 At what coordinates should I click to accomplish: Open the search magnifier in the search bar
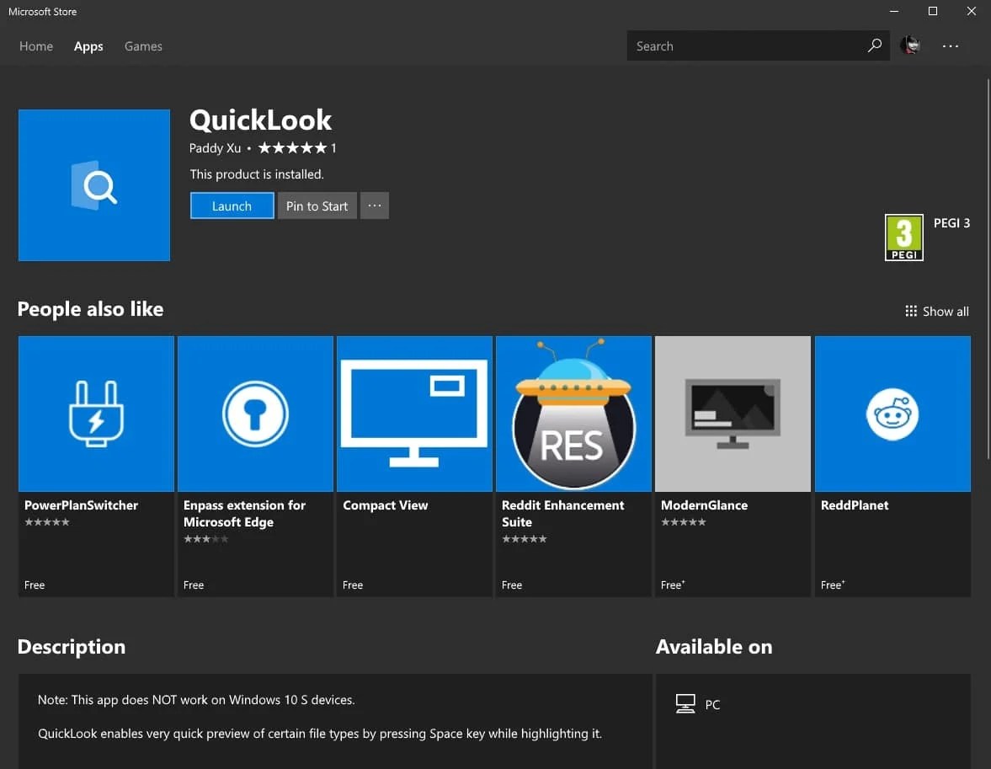[874, 45]
